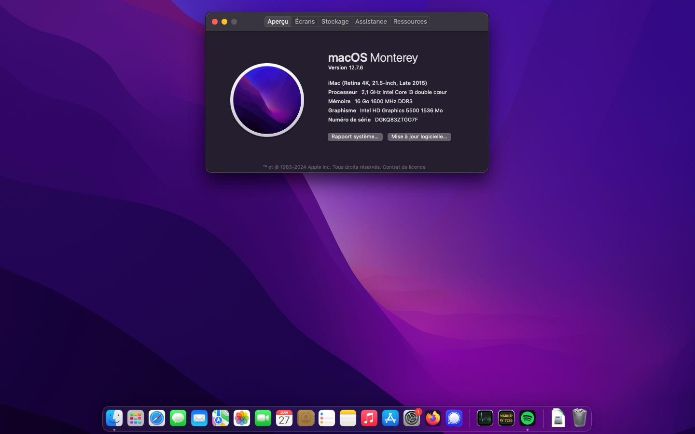Click the macOS Monterey logo image
This screenshot has height=434, width=695.
pos(267,100)
